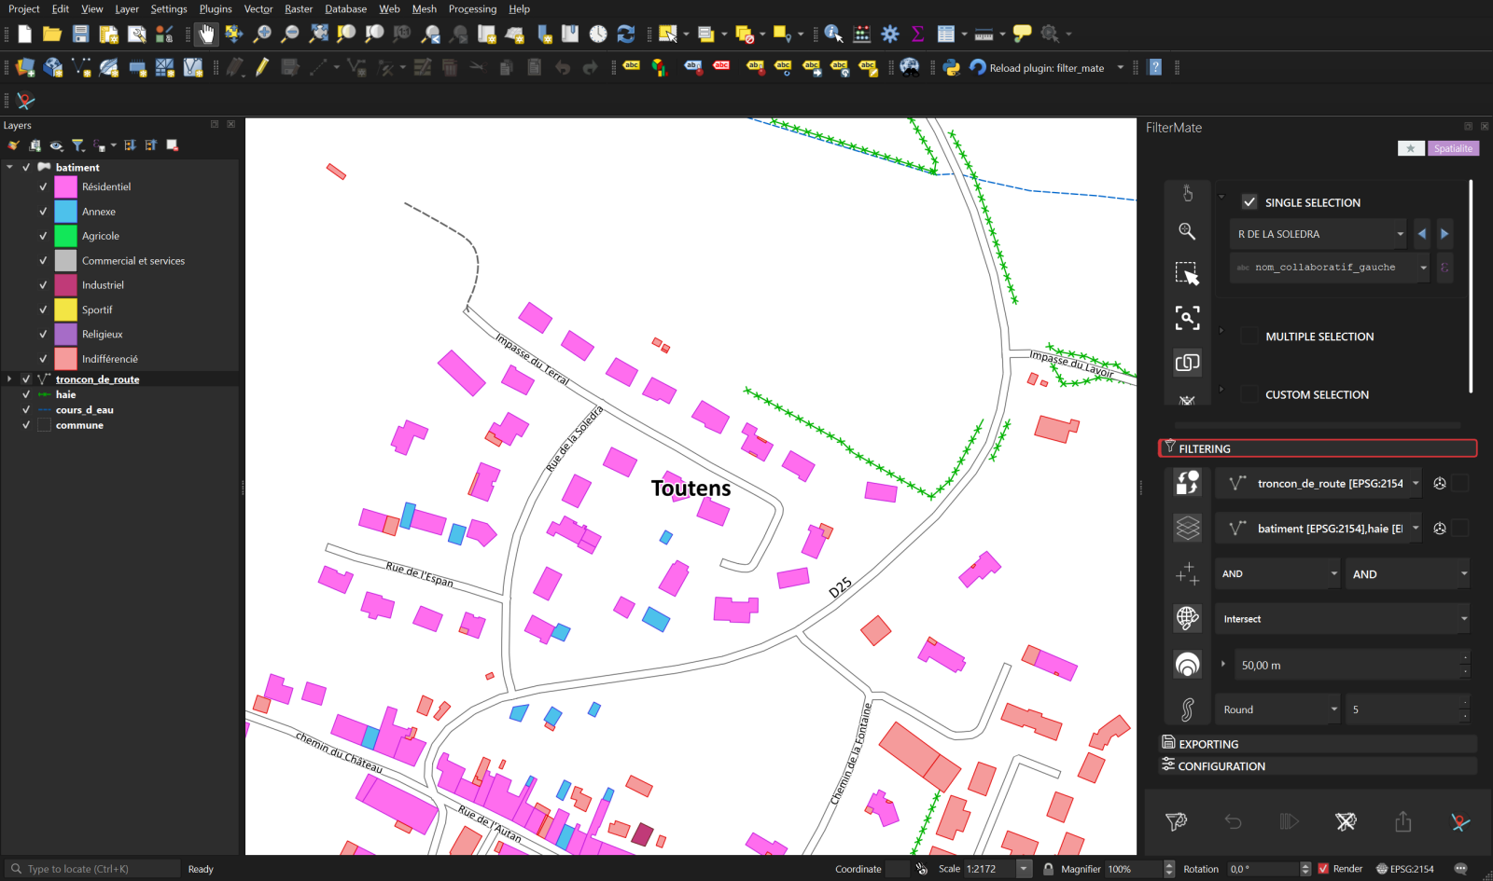Screen dimensions: 1493x881
Task: Click the messages log icon in status bar
Action: tap(1460, 869)
